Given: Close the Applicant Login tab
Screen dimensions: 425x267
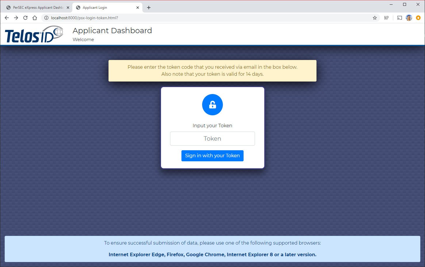Looking at the screenshot, I should click(138, 8).
